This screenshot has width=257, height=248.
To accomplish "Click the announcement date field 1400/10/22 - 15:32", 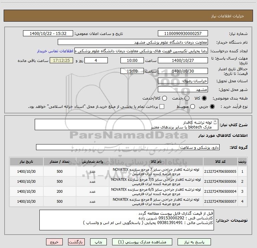I will coord(48,33).
